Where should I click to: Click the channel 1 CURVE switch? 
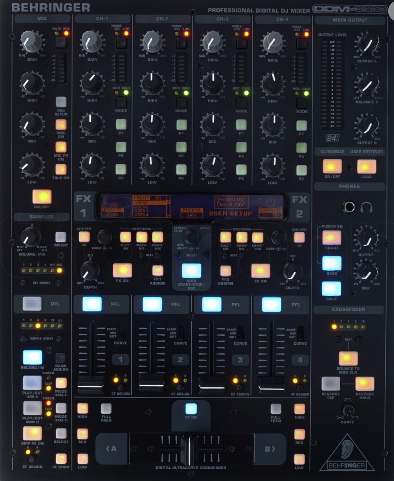click(x=121, y=333)
